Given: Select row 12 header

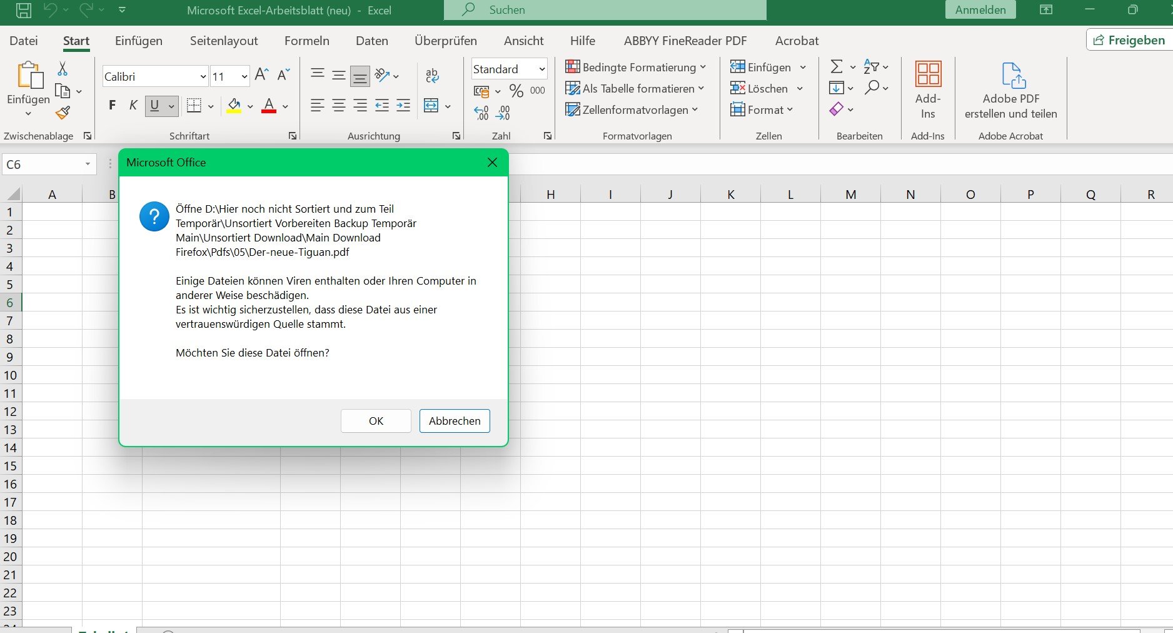Looking at the screenshot, I should click(10, 412).
